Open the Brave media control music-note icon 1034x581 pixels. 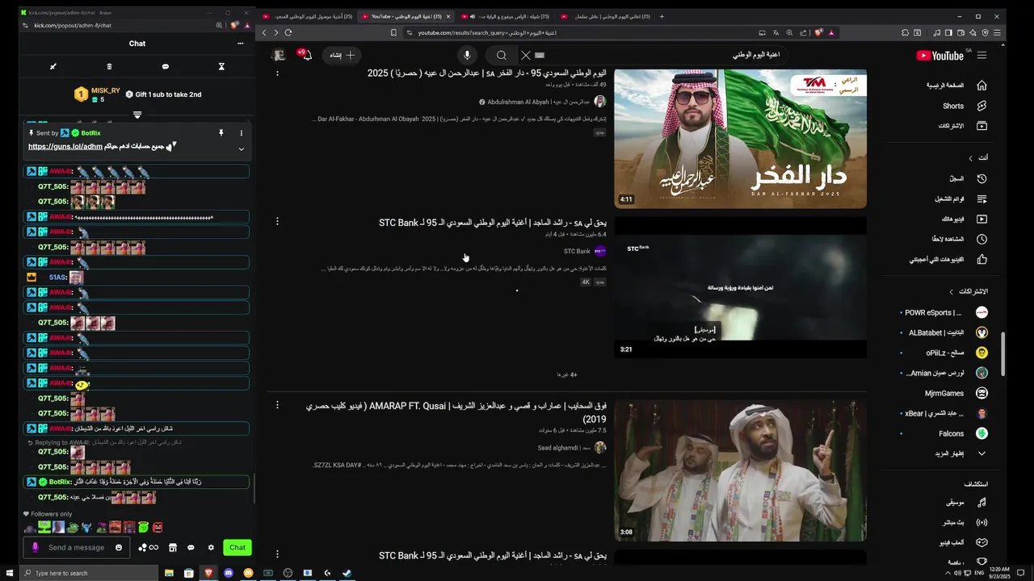(x=936, y=32)
